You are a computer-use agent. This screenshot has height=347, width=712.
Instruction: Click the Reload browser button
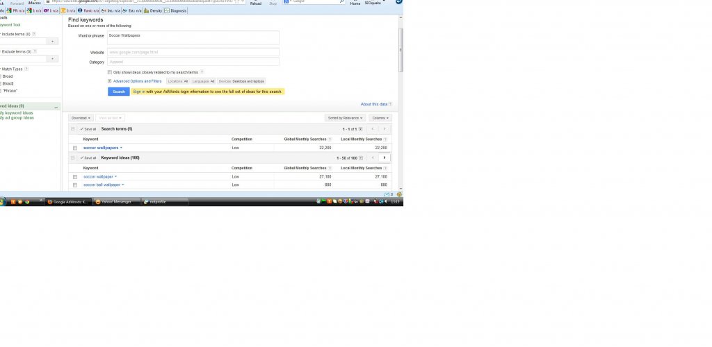pos(256,3)
